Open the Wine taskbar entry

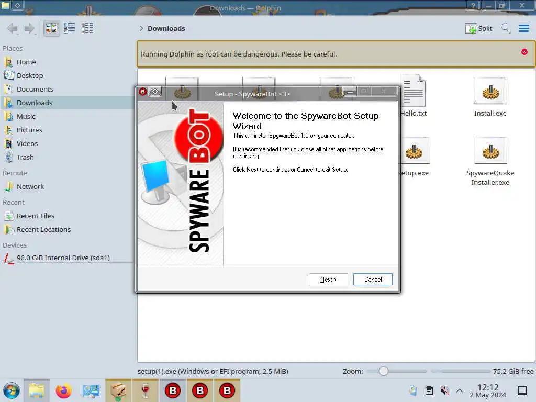[x=146, y=390]
